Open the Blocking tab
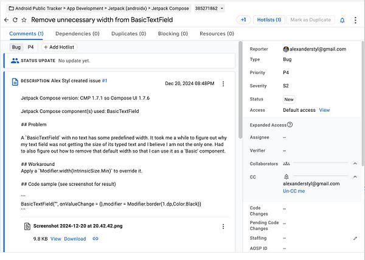 tap(173, 34)
